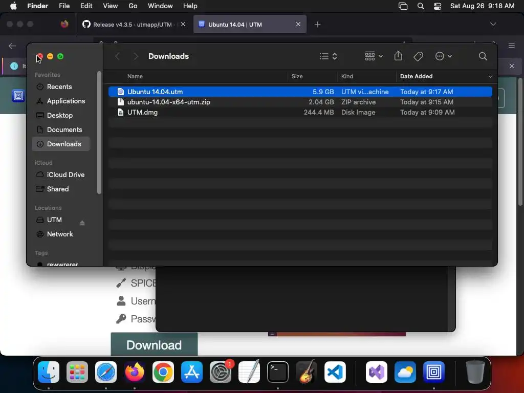
Task: Click the Finder sidebar scrollbar
Action: pos(99,133)
